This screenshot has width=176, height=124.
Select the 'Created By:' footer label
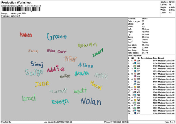click(6, 122)
